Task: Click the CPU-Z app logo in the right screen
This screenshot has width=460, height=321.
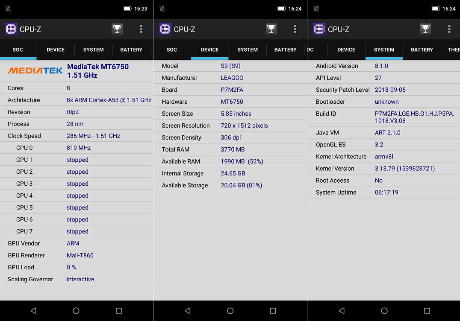Action: pos(319,29)
